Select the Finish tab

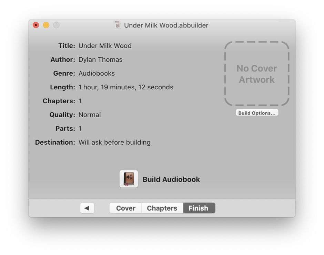[199, 208]
